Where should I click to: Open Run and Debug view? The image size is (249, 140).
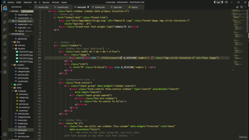[x=5, y=30]
